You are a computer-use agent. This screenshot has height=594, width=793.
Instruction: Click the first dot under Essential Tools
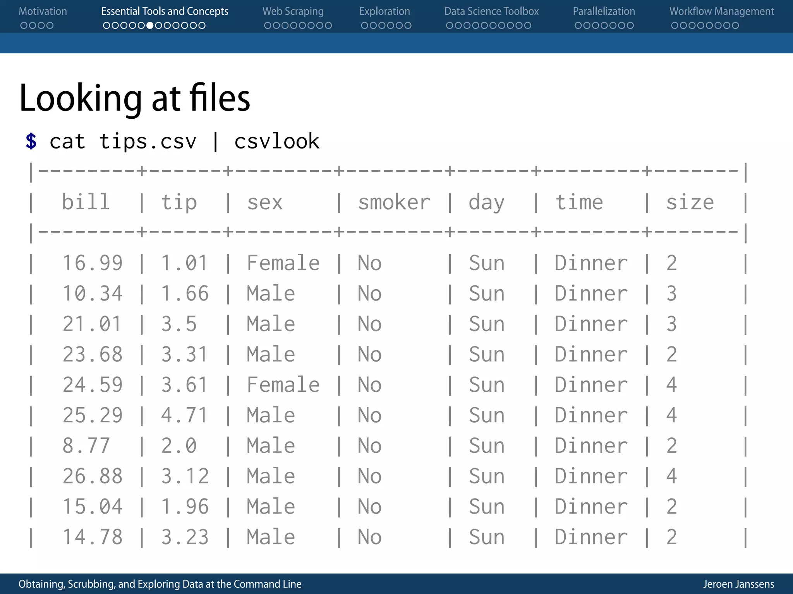(x=107, y=26)
